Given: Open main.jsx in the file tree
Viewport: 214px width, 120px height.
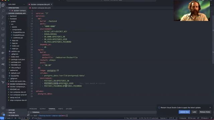Looking at the screenshot, I should (x=15, y=49).
